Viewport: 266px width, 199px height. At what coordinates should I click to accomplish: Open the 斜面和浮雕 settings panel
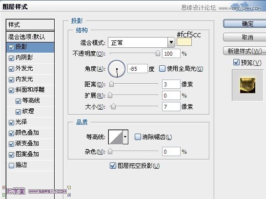[x=30, y=90]
